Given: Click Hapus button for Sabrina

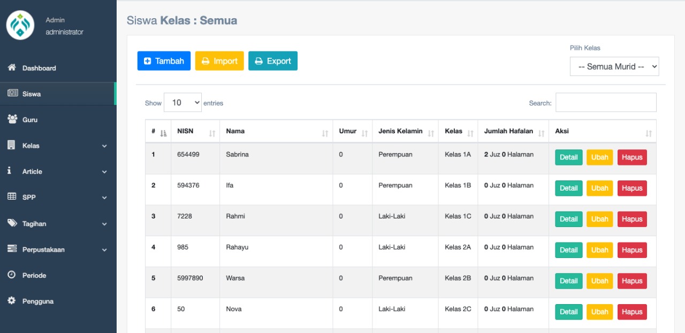Looking at the screenshot, I should (x=632, y=157).
